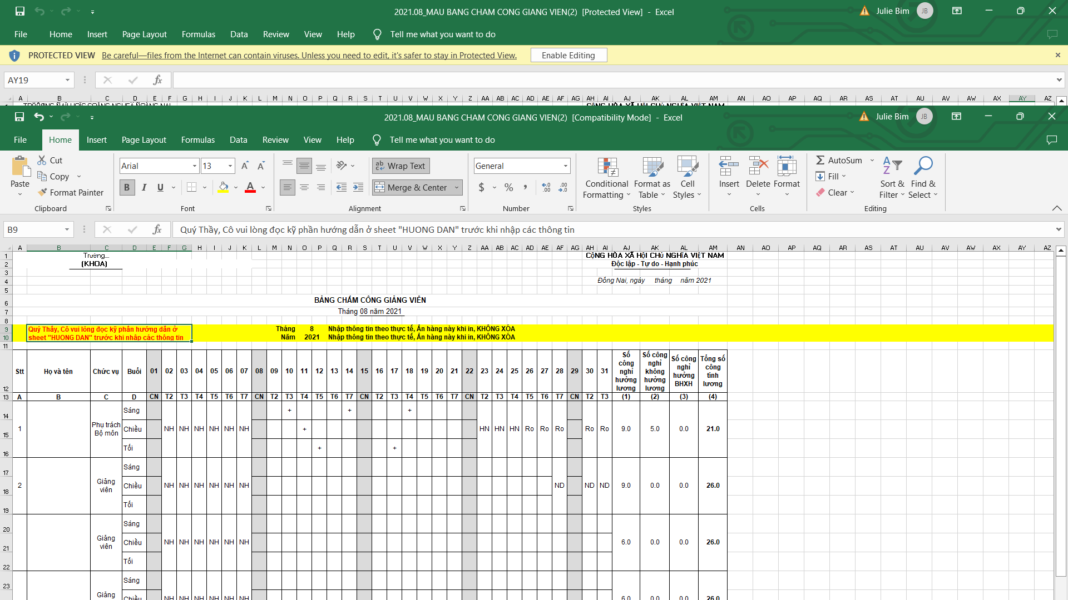Click the Increase Font Size icon
The height and width of the screenshot is (600, 1068).
point(245,166)
